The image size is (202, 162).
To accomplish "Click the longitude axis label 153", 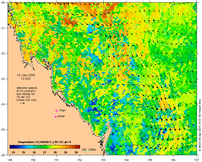I will [103, 160].
